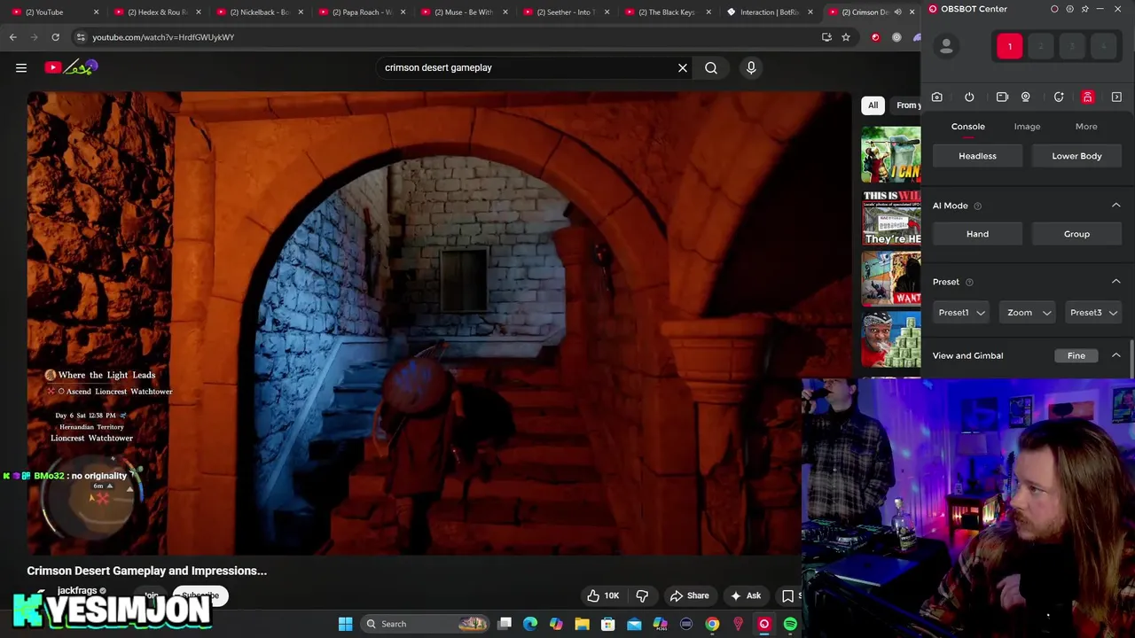Click the YouTube logo
The width and height of the screenshot is (1135, 638).
point(71,67)
